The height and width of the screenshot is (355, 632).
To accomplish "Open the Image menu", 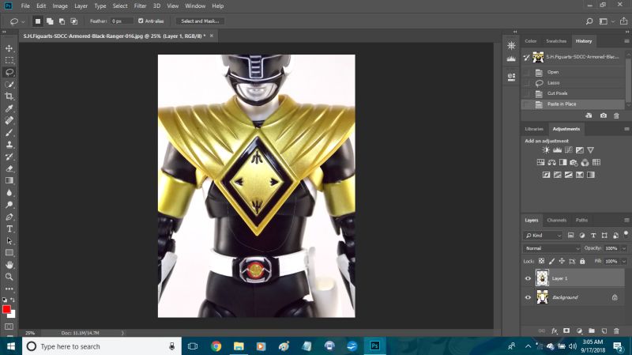I will 60,6.
